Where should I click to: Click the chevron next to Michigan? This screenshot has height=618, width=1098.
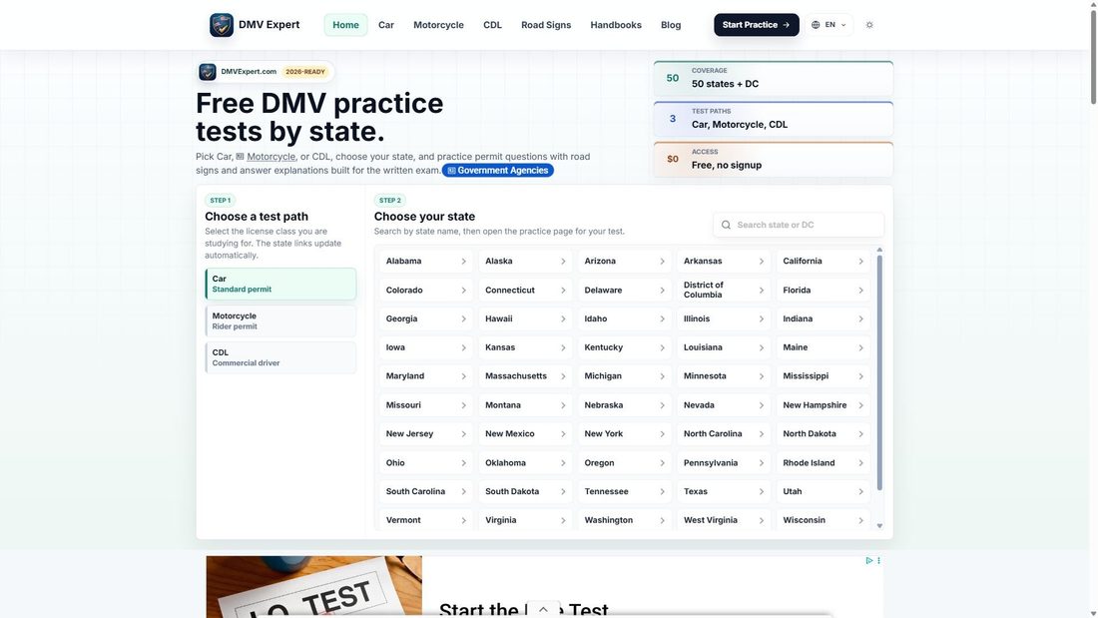coord(662,376)
